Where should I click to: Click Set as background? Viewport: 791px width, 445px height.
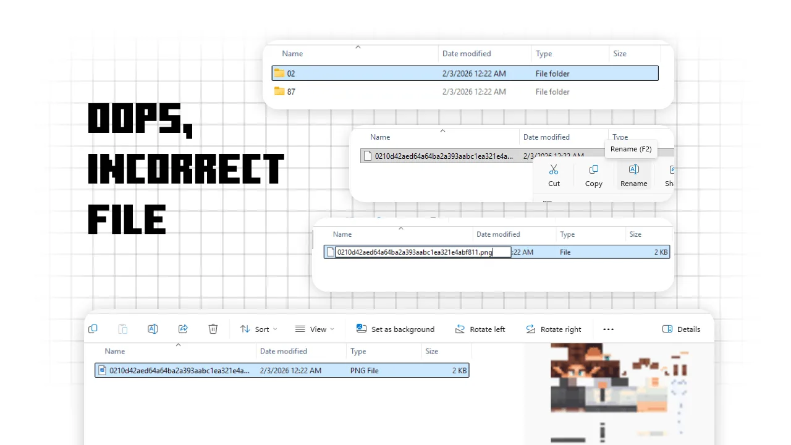tap(395, 329)
